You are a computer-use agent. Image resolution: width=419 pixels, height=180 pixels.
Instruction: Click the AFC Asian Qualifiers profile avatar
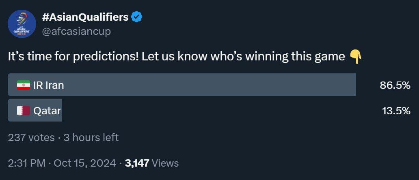pos(22,24)
